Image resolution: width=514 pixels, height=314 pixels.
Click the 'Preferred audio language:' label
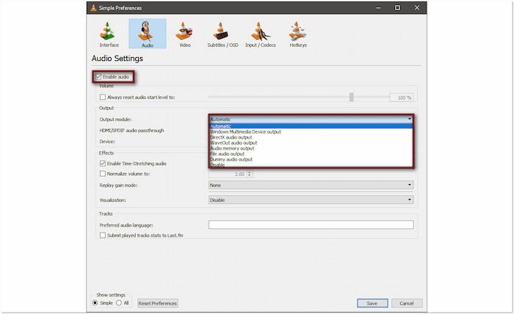(126, 225)
